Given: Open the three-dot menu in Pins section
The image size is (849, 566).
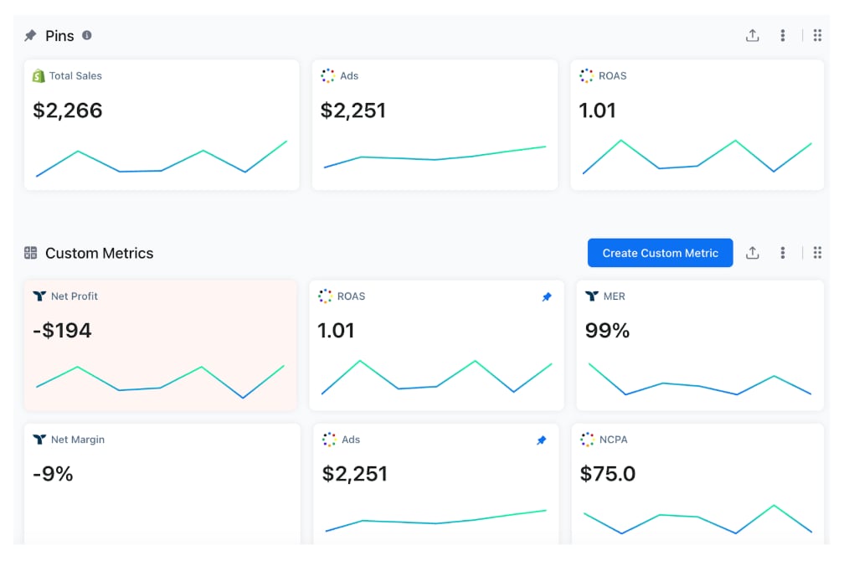Looking at the screenshot, I should coord(782,35).
